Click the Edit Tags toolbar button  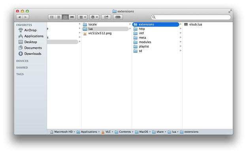click(118, 17)
